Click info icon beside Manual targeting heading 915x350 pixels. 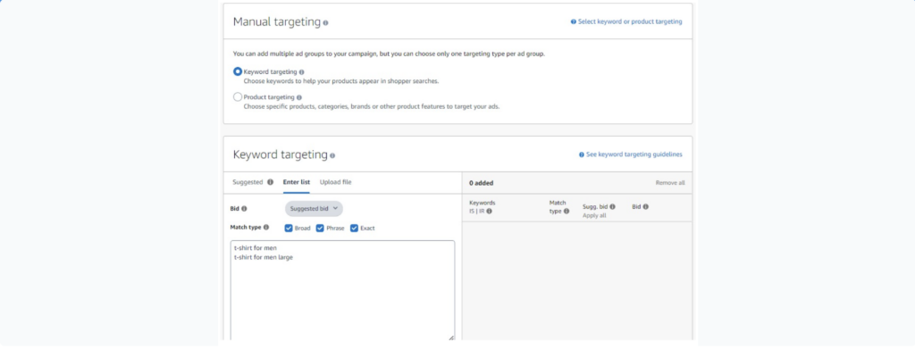[325, 22]
